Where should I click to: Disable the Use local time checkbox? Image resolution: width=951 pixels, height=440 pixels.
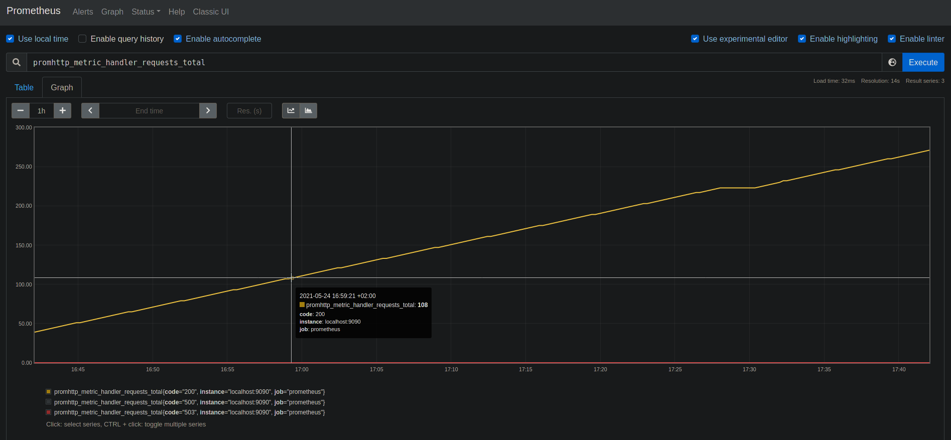pyautogui.click(x=10, y=39)
